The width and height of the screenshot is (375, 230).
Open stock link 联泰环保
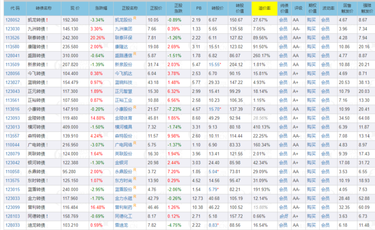pyautogui.click(x=123, y=38)
